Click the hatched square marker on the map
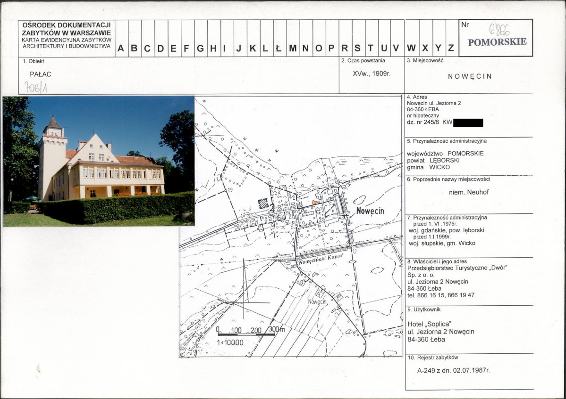566x399 pixels. pyautogui.click(x=263, y=204)
